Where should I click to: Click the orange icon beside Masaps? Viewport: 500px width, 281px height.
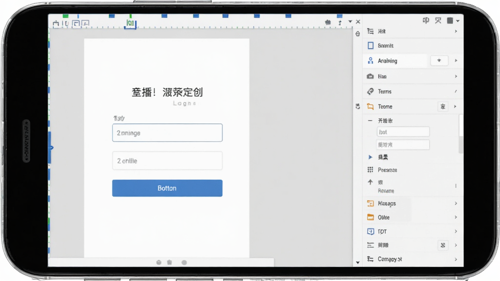pyautogui.click(x=370, y=203)
